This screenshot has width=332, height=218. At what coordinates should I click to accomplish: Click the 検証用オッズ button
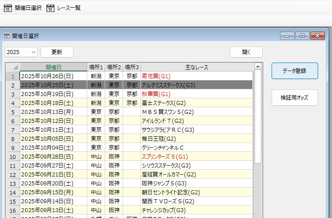294,97
